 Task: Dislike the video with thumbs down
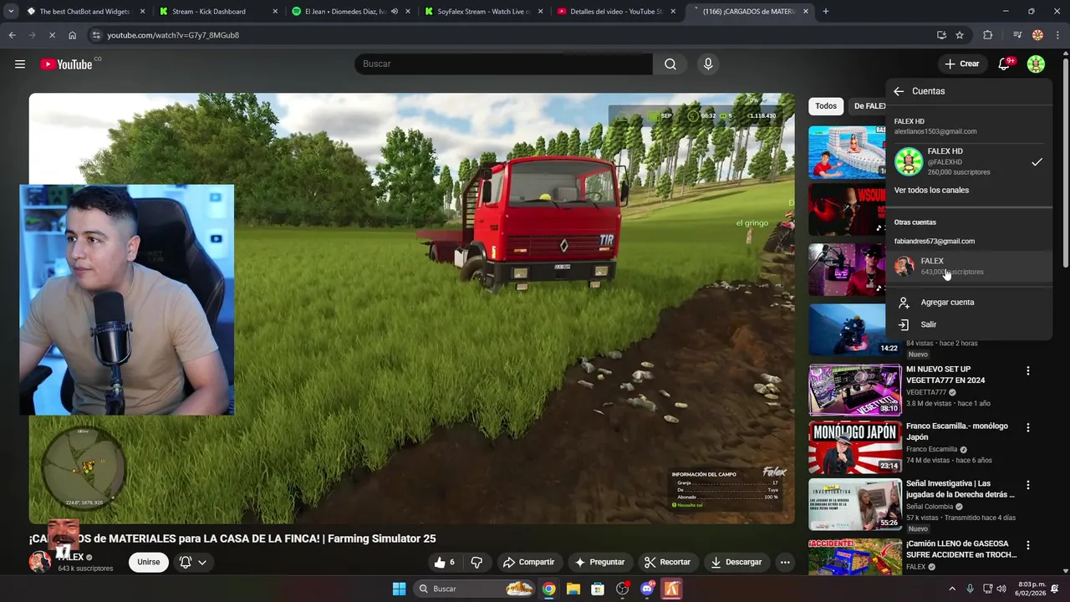pos(476,562)
